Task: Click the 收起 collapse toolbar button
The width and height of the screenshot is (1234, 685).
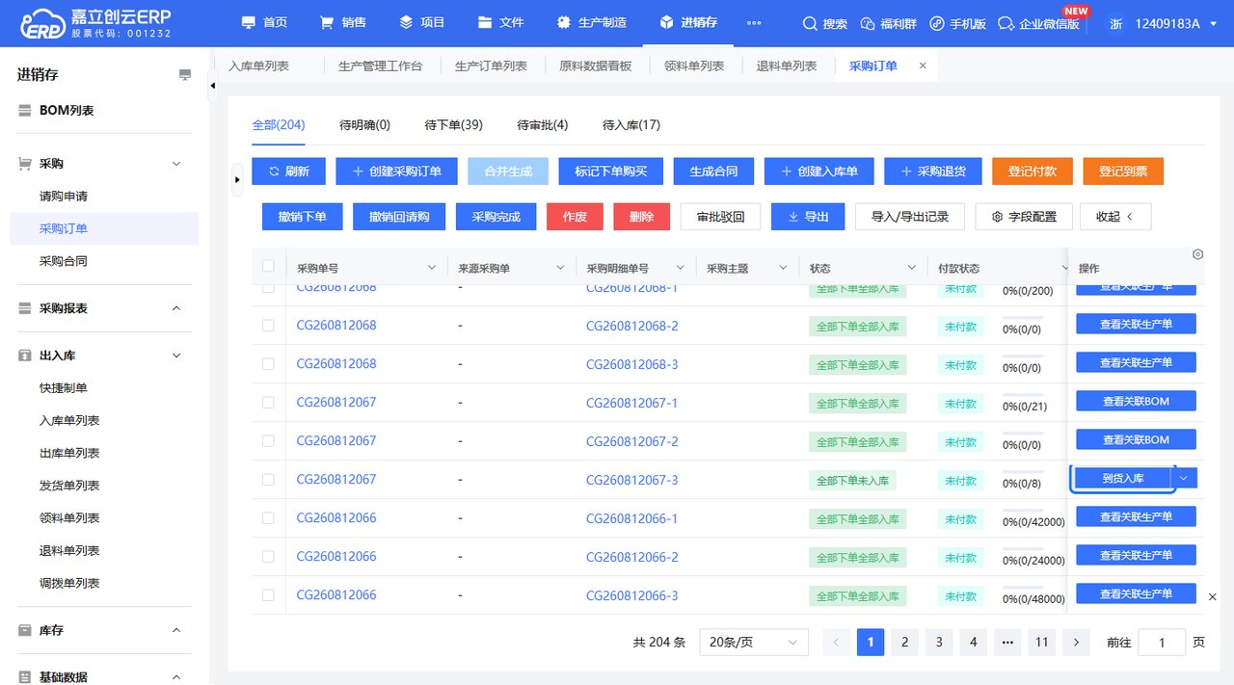Action: (x=1115, y=217)
